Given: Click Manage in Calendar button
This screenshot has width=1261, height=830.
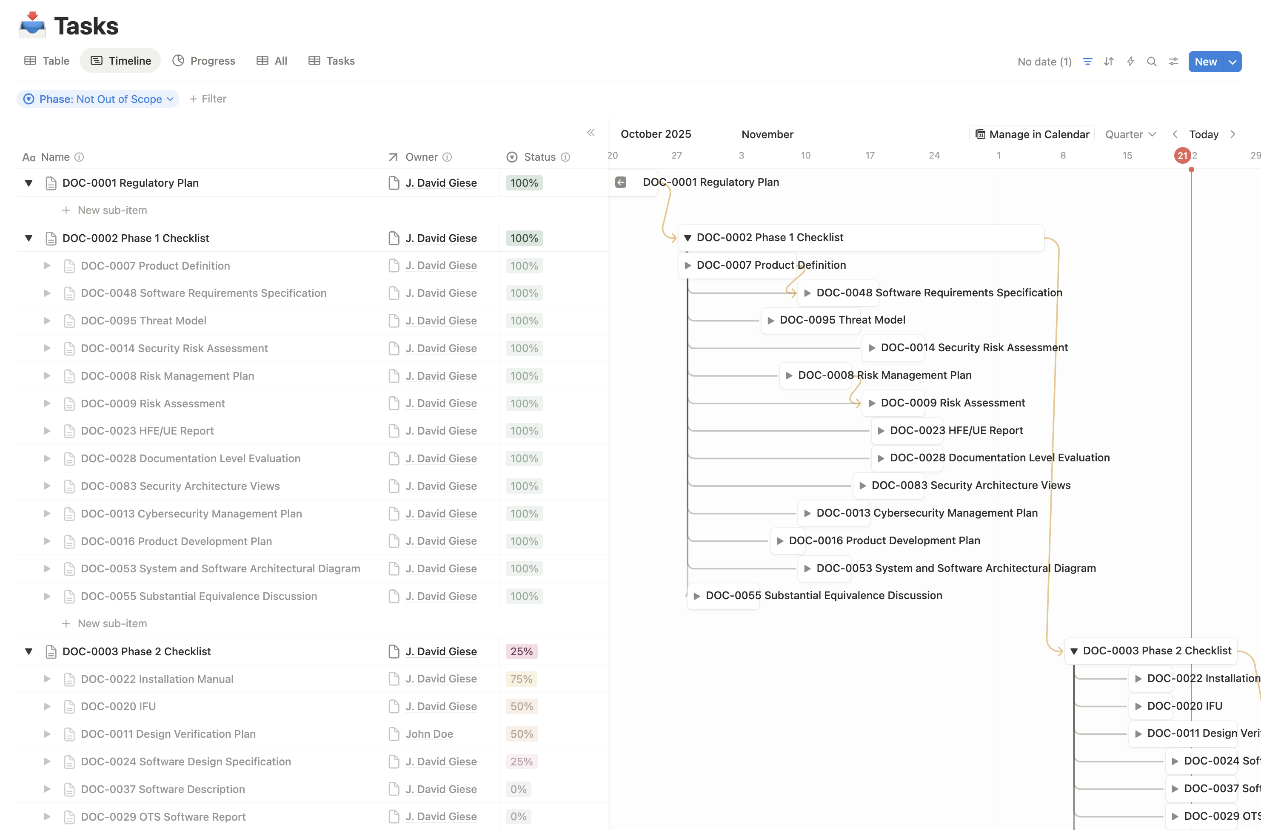Looking at the screenshot, I should point(1032,134).
